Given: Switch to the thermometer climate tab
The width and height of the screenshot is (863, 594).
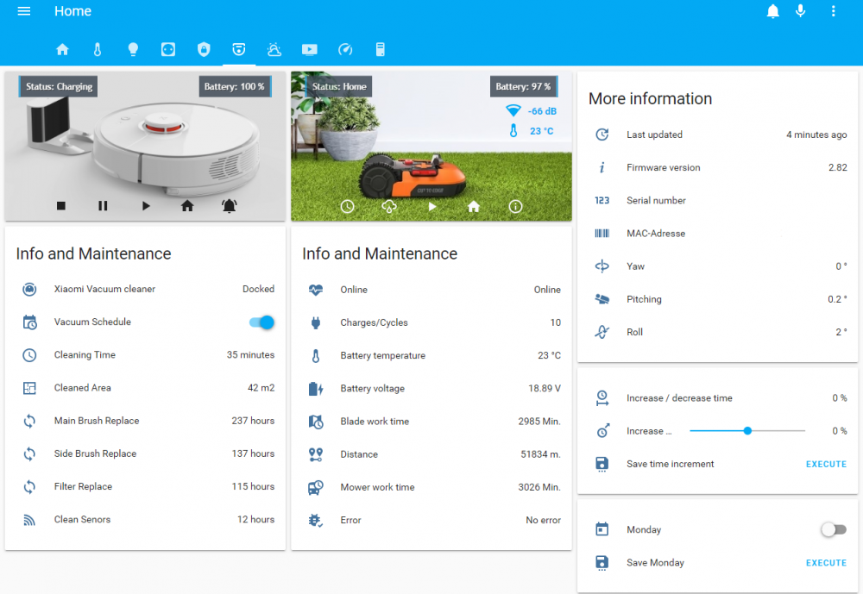Looking at the screenshot, I should coord(98,50).
